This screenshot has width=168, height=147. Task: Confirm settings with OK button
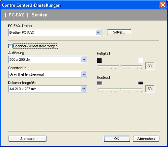pyautogui.click(x=117, y=139)
